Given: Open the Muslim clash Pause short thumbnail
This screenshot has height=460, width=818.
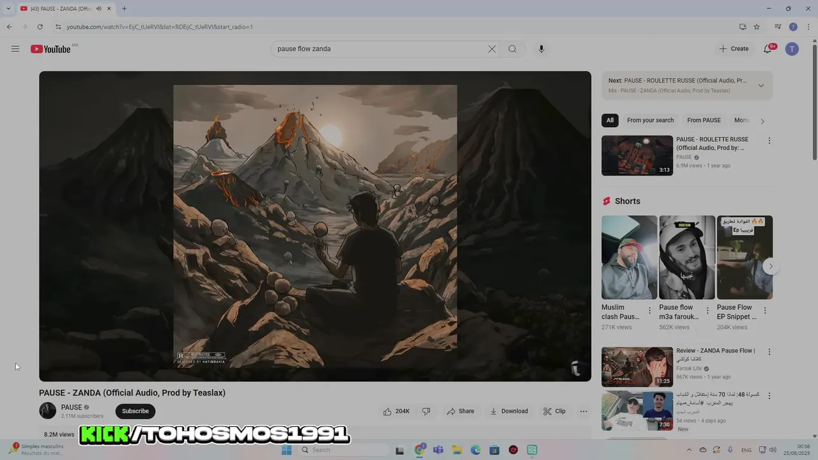Looking at the screenshot, I should [x=629, y=257].
